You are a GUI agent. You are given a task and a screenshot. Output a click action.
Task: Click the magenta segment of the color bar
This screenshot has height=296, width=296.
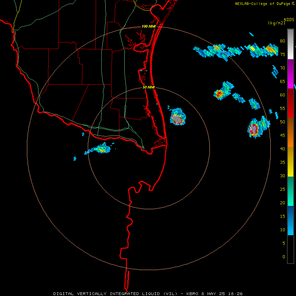[290, 74]
